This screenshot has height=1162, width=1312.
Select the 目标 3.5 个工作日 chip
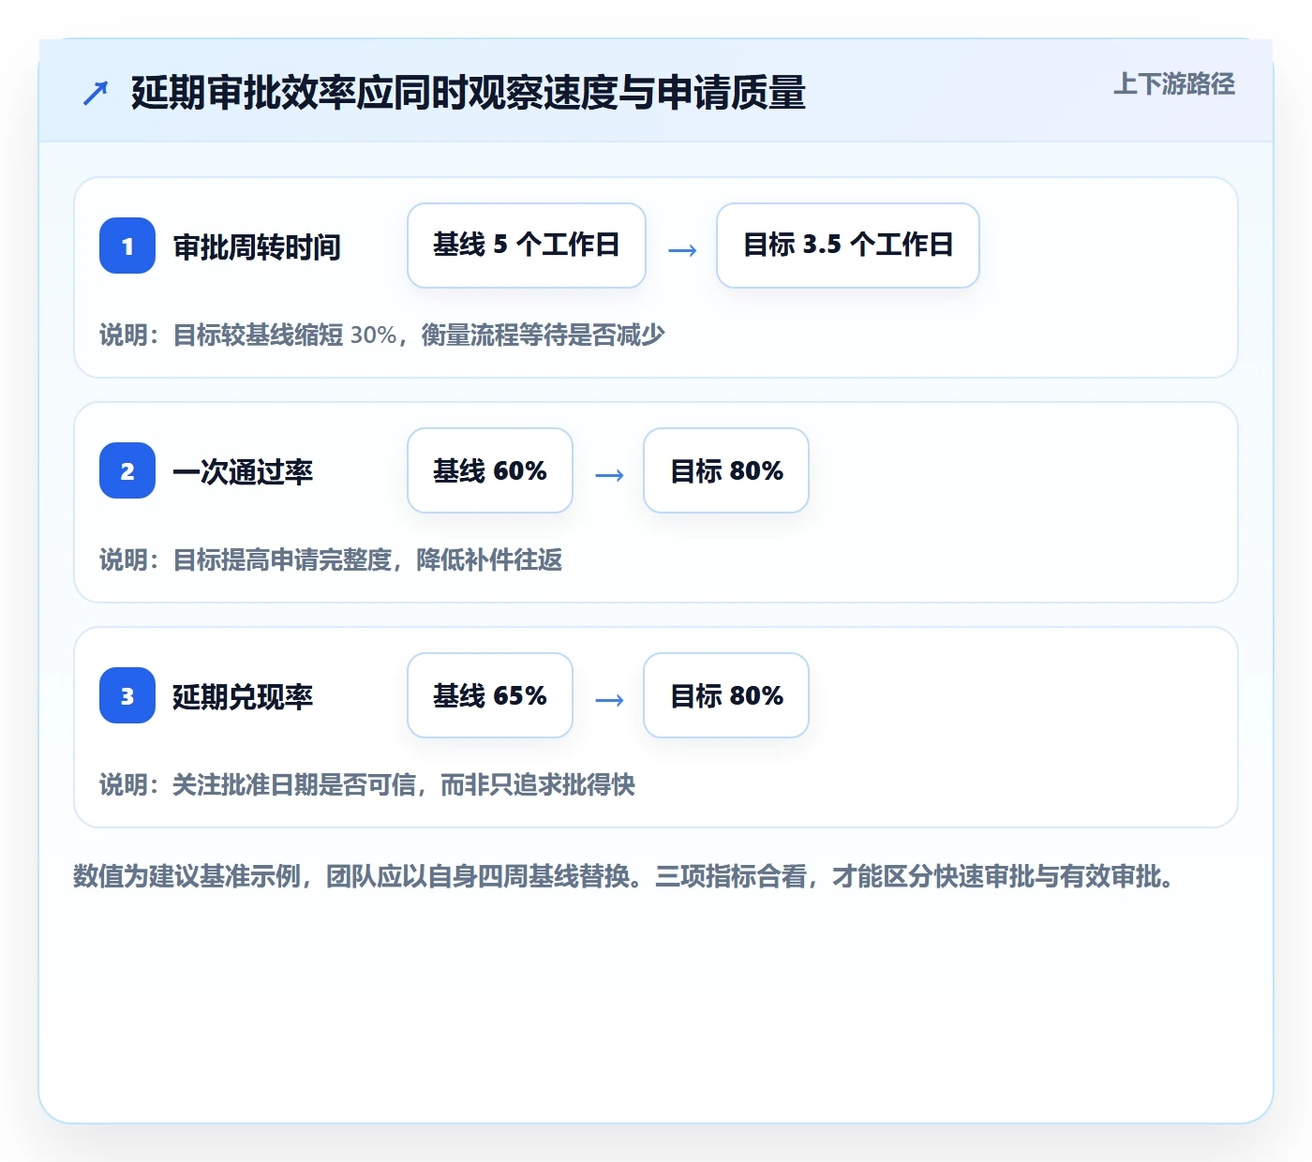click(x=848, y=246)
